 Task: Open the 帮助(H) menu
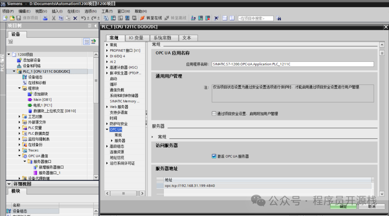140,11
